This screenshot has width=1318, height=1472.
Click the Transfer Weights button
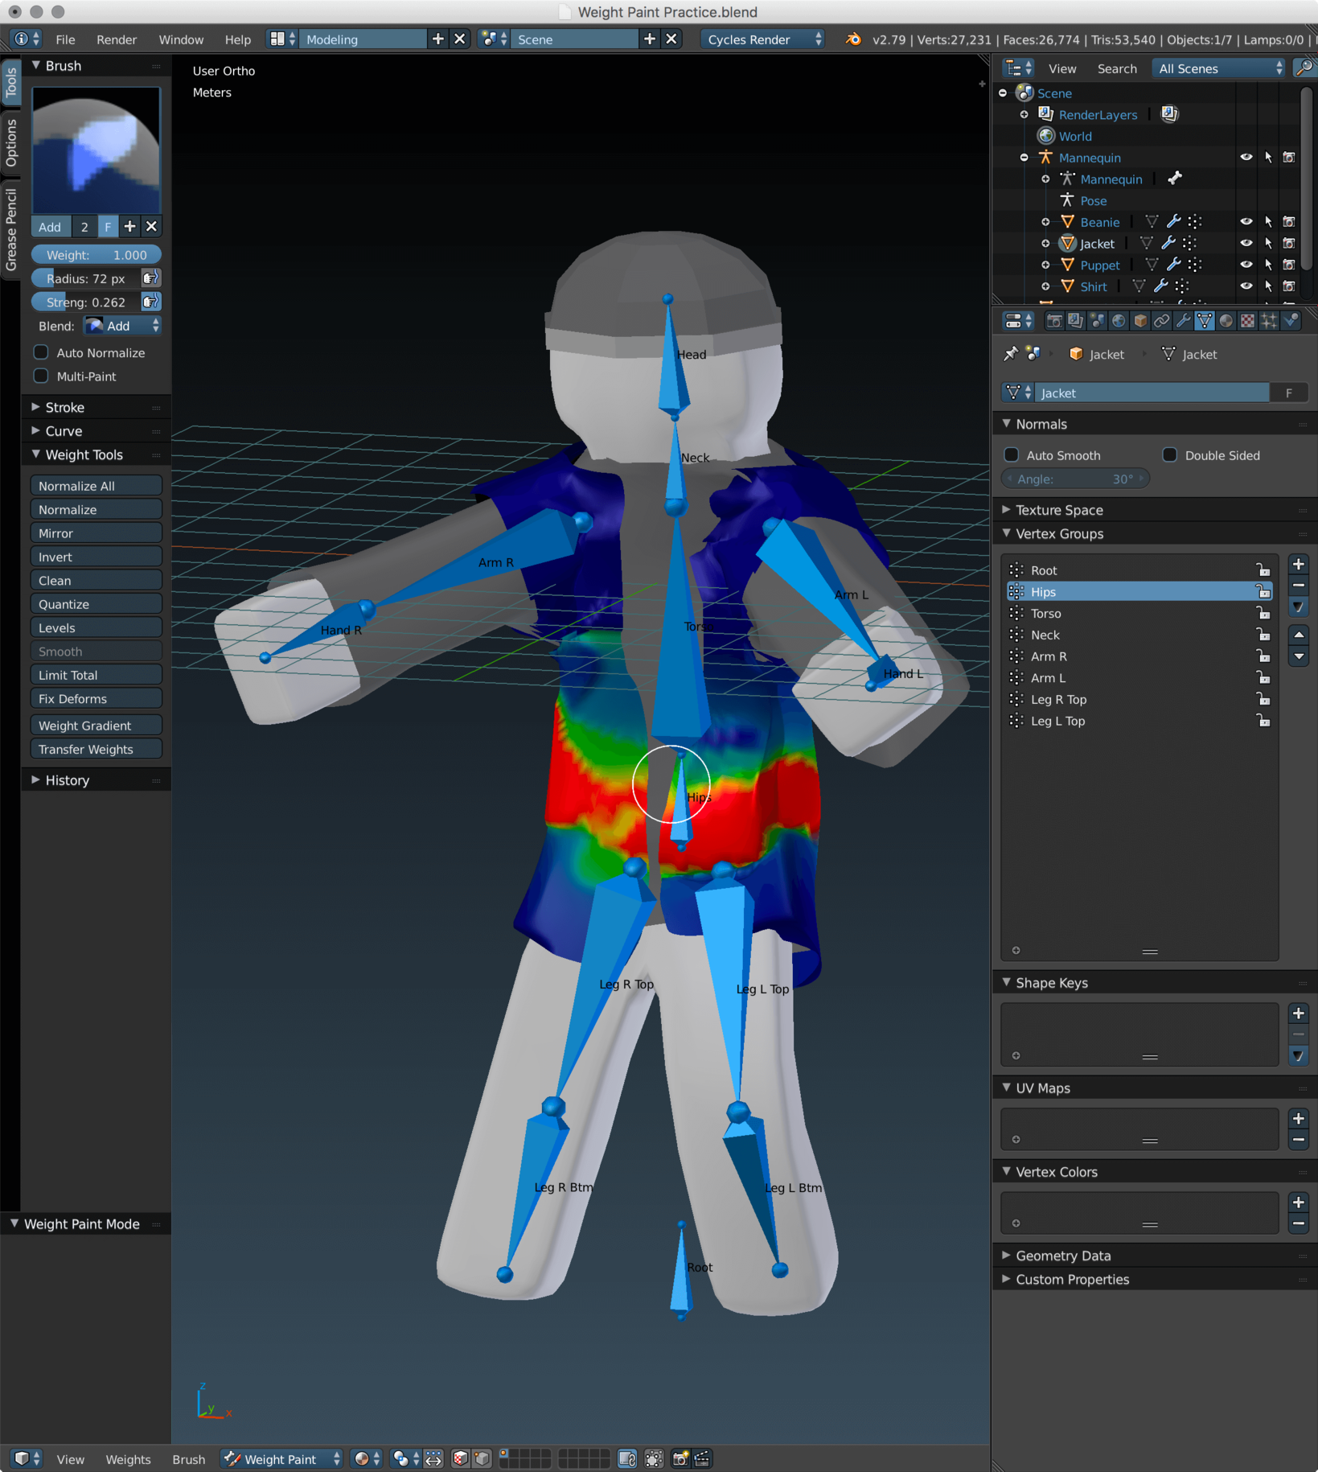(96, 749)
